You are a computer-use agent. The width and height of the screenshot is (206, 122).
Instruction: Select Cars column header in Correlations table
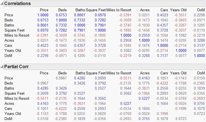pos(164,10)
